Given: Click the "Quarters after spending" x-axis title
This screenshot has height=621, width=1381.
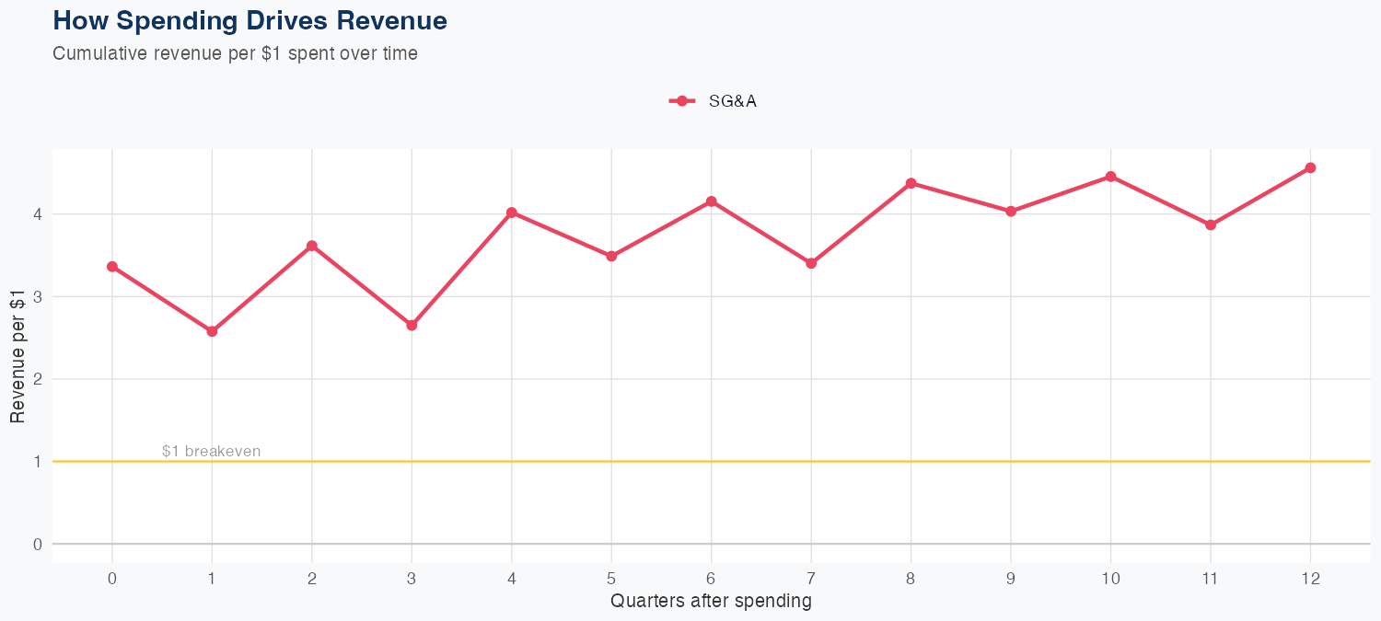Looking at the screenshot, I should tap(711, 602).
